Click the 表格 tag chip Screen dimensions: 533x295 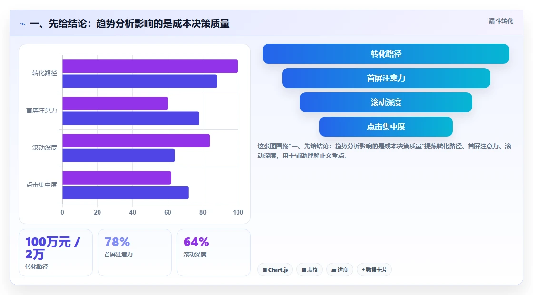[309, 270]
